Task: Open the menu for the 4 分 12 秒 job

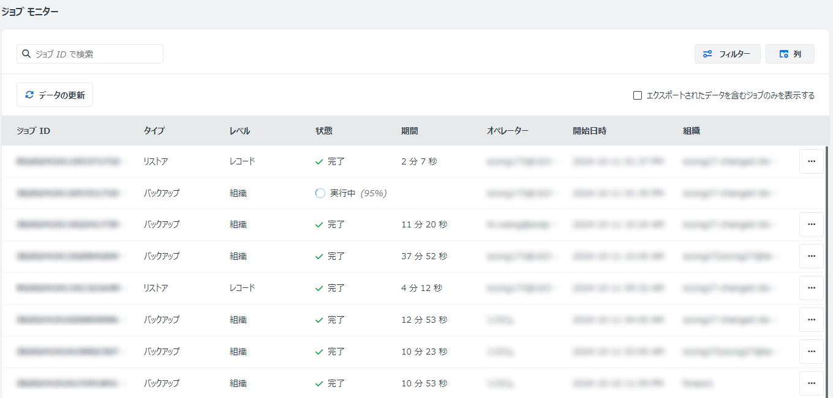Action: click(x=811, y=288)
